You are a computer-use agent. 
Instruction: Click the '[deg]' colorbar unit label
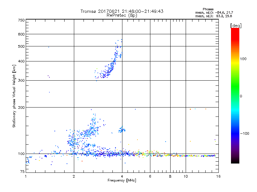tap(236, 26)
